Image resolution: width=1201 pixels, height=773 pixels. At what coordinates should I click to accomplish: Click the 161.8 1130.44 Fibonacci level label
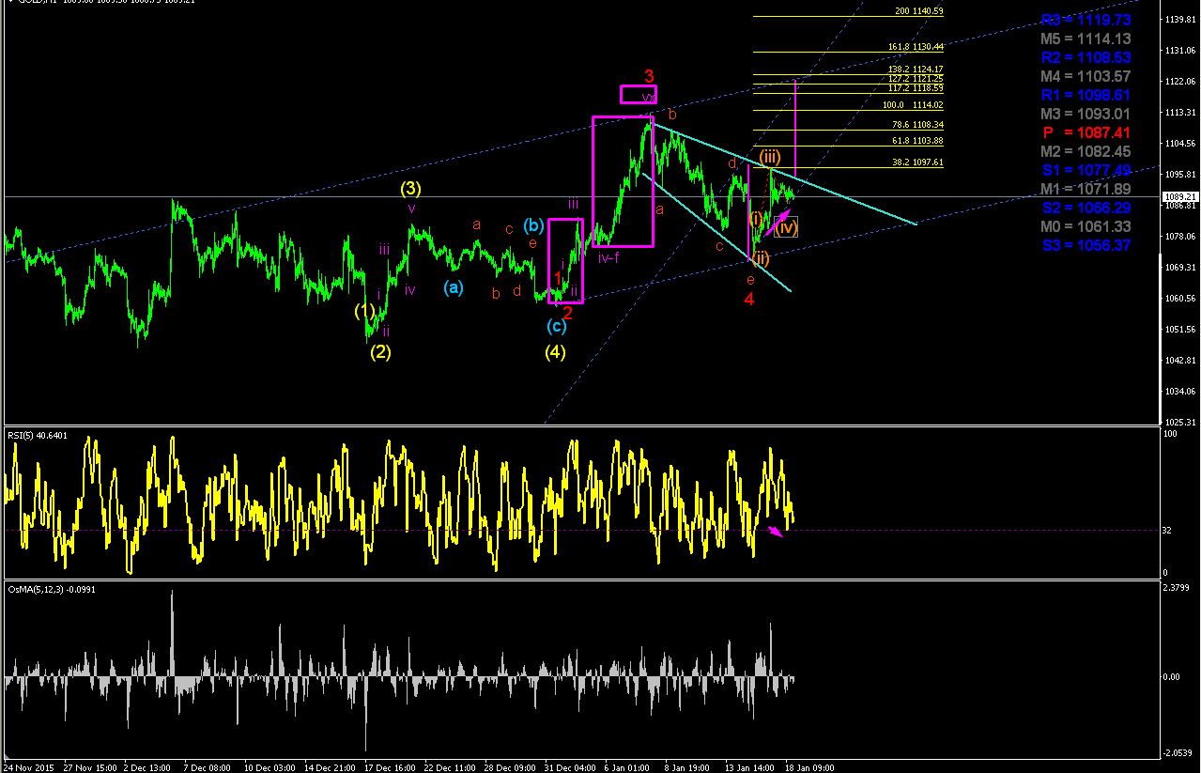[x=916, y=46]
